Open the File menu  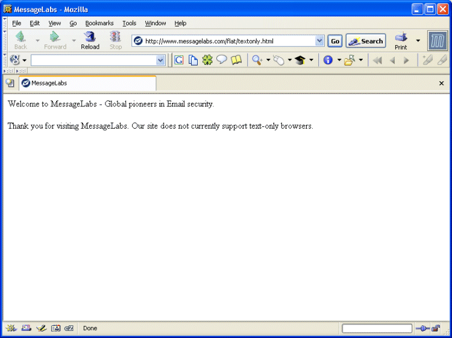[x=16, y=23]
